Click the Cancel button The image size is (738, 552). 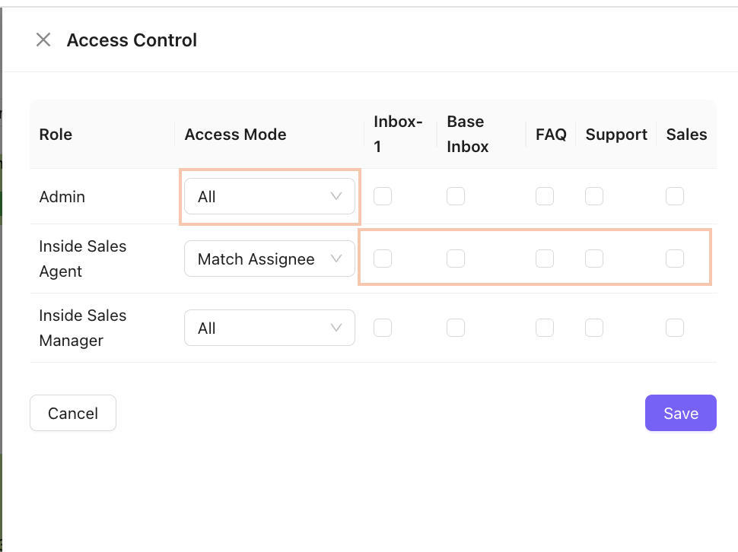[x=73, y=413]
